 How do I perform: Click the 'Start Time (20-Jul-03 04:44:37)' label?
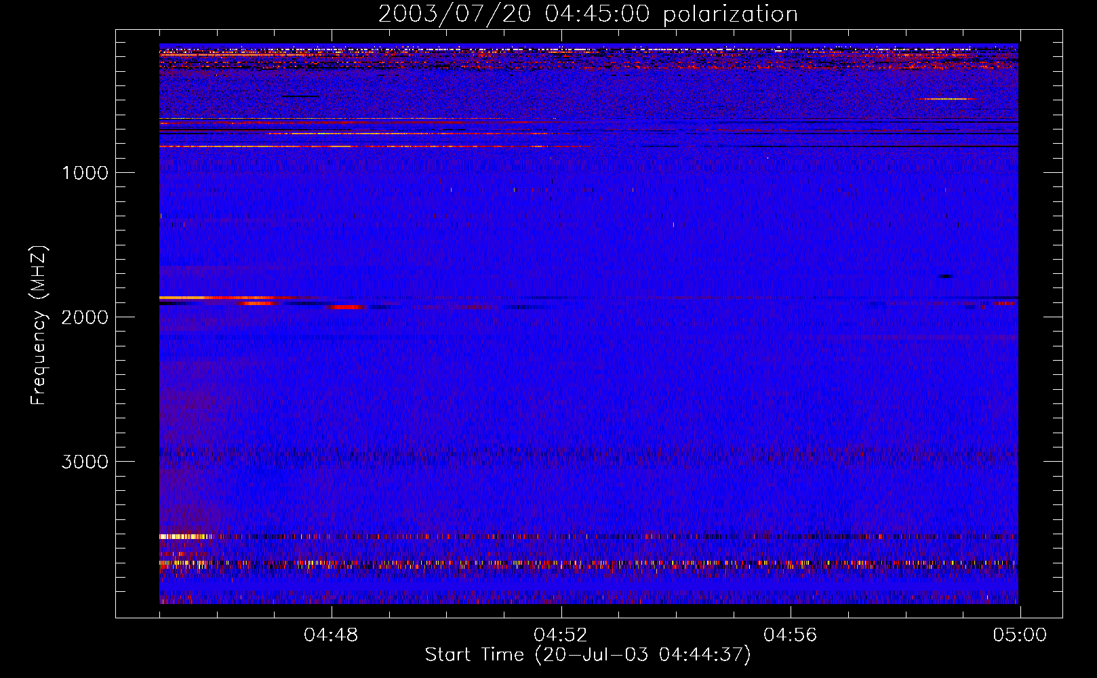tap(588, 655)
